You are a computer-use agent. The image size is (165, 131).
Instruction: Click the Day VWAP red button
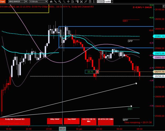(x=72, y=121)
